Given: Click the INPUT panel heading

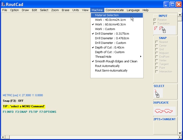Looking at the screenshot, I should tap(163, 16).
